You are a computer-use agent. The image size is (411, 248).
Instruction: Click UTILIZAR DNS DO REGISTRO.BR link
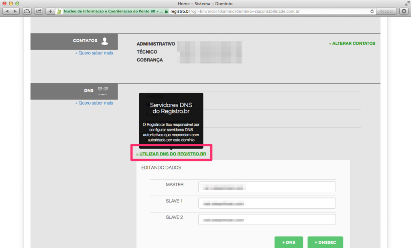(x=171, y=154)
